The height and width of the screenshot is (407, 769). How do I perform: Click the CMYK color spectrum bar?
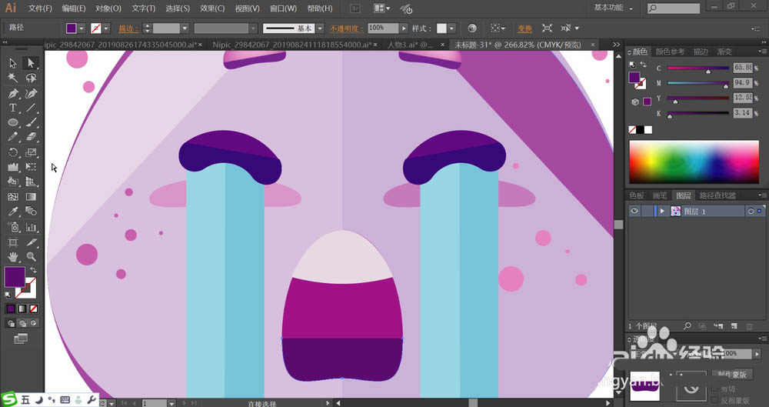[694, 161]
